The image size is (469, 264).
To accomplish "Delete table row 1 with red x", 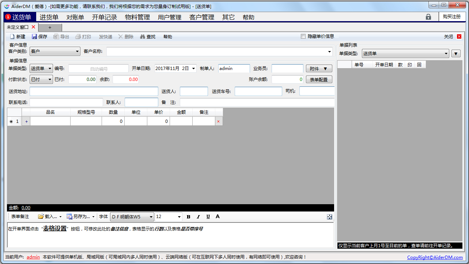I will (x=219, y=121).
